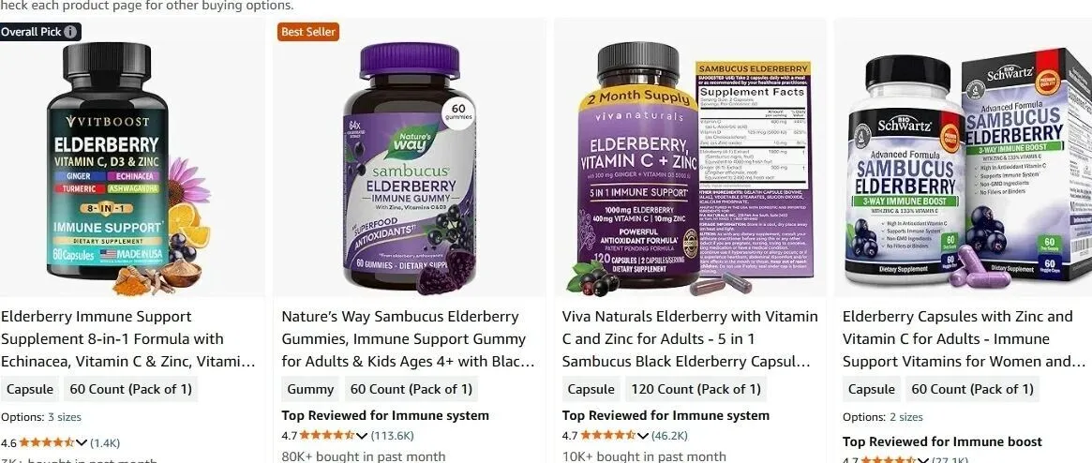This screenshot has width=1092, height=463.
Task: Expand the Vitboost rating breakdown chevron
Action: coord(82,442)
